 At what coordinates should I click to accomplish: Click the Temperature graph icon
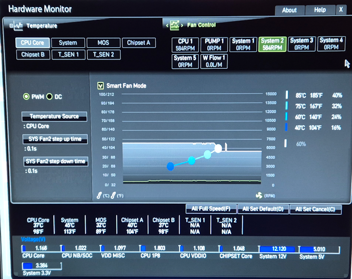tap(19, 26)
